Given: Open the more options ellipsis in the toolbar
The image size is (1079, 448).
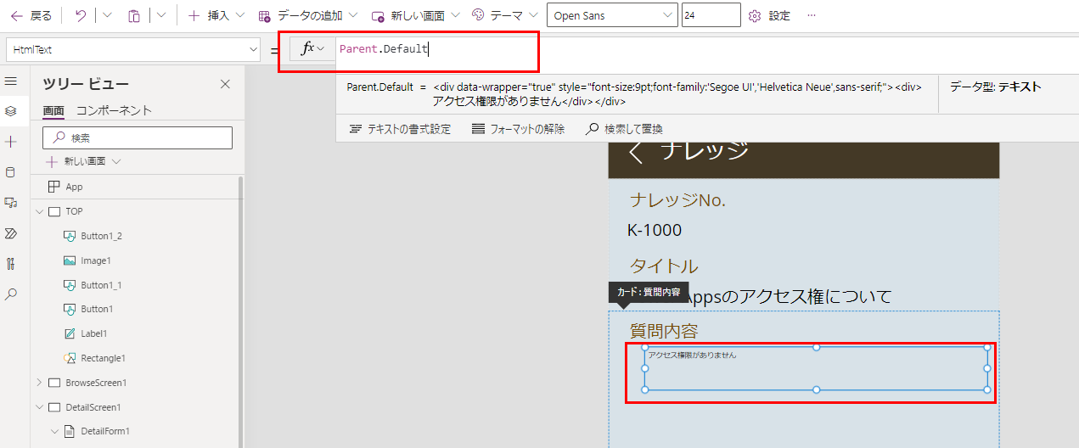Looking at the screenshot, I should click(812, 15).
